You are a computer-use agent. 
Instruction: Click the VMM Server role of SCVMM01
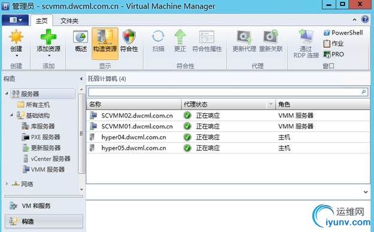295,126
